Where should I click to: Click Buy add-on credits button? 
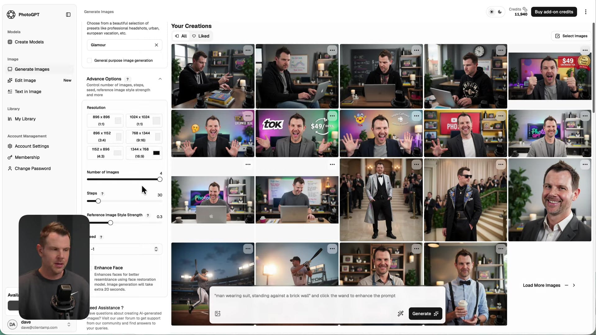[554, 12]
